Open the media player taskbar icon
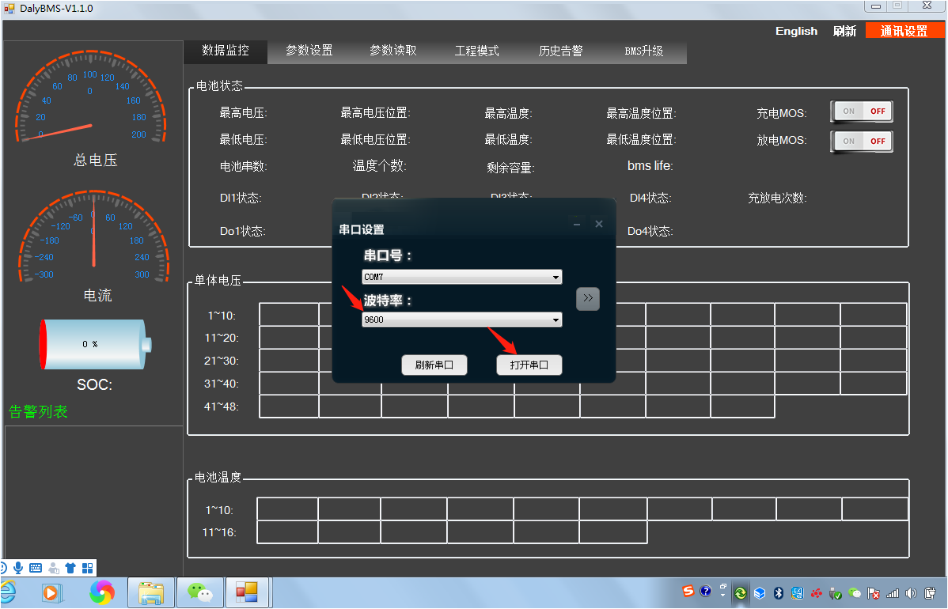The height and width of the screenshot is (609, 948). click(x=51, y=592)
